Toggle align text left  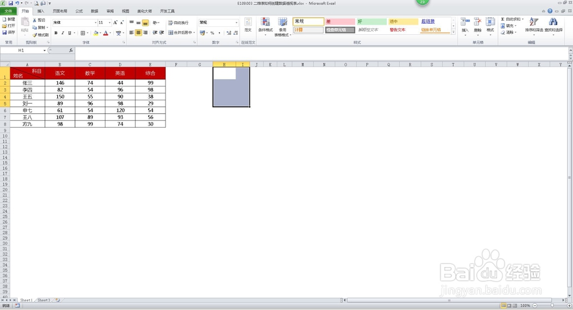[132, 33]
